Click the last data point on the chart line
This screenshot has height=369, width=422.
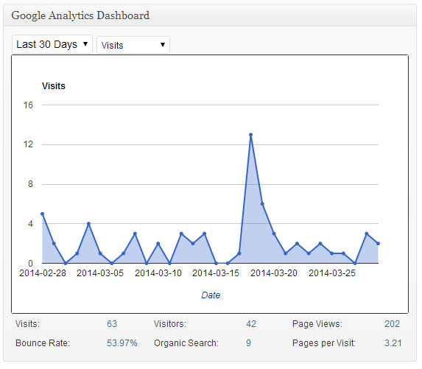(378, 244)
